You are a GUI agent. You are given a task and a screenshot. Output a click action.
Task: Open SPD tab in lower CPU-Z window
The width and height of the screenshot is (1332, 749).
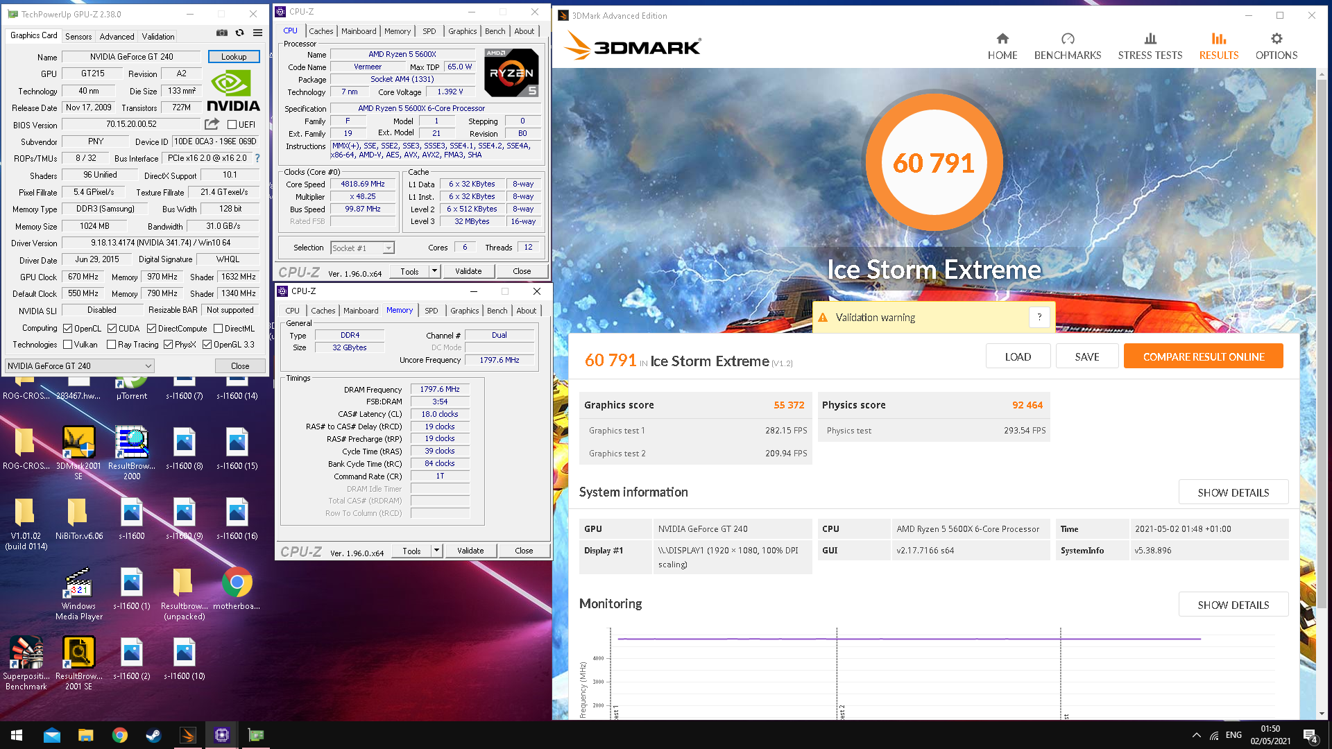point(432,311)
